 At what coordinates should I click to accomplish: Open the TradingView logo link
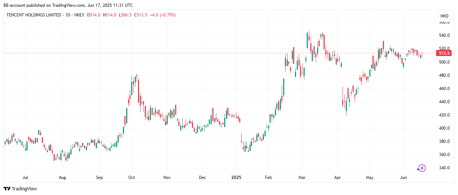20,189
